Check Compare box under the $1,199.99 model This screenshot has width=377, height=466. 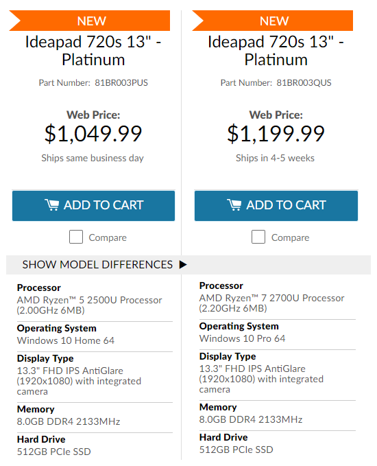(x=258, y=237)
